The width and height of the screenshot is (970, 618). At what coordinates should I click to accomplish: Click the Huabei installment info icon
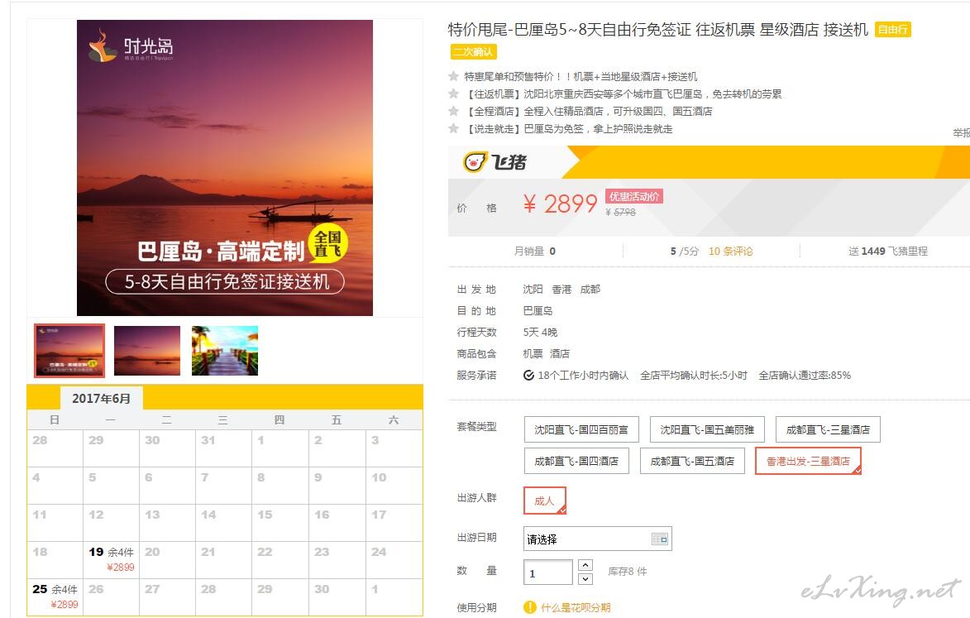(529, 607)
